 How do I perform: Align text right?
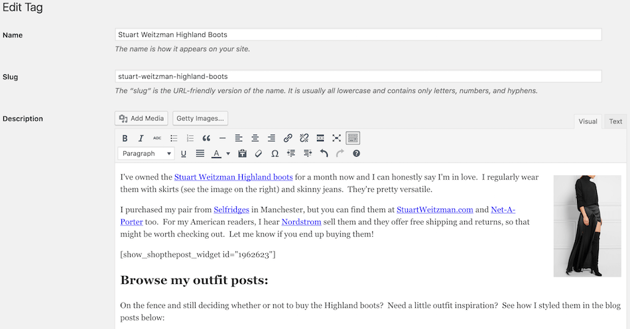point(271,138)
